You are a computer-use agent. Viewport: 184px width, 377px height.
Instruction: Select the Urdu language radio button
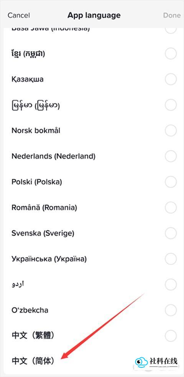[x=171, y=285]
